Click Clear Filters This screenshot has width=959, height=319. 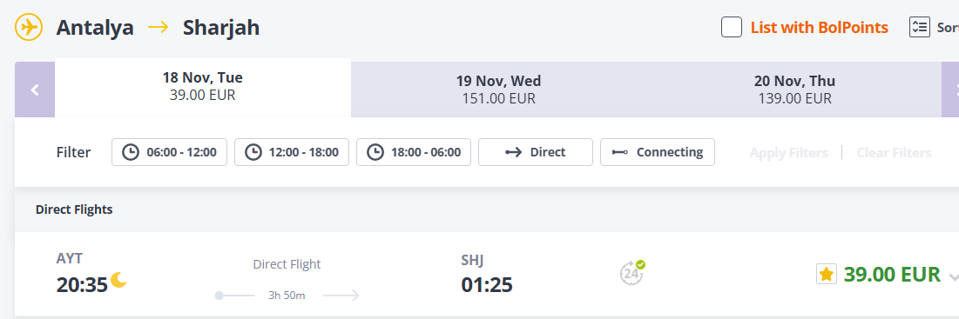pos(894,152)
